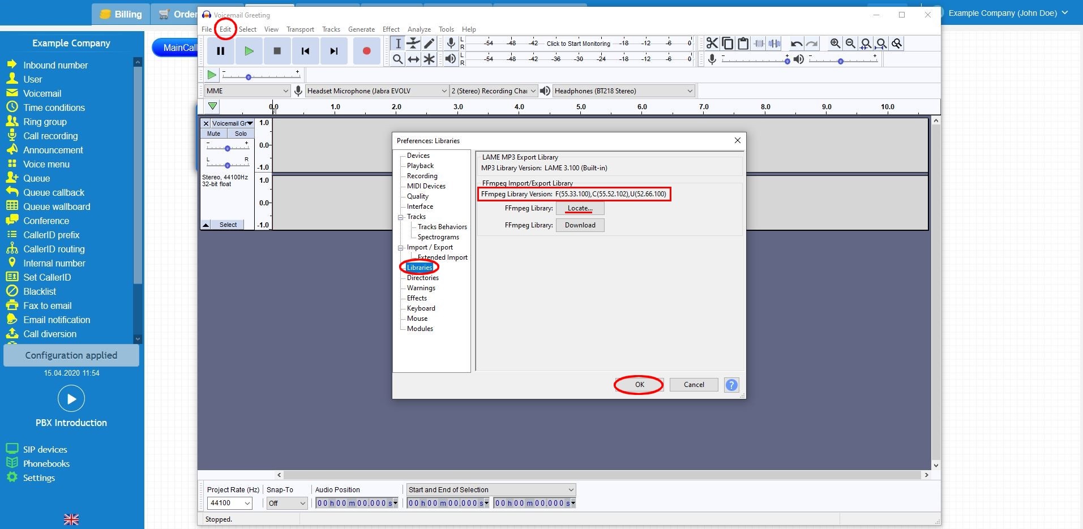Click the Copy icon in edit toolbar
This screenshot has height=529, width=1083.
coord(728,44)
